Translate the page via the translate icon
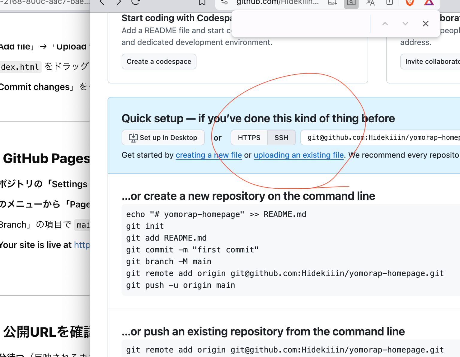Image resolution: width=460 pixels, height=357 pixels. [370, 3]
